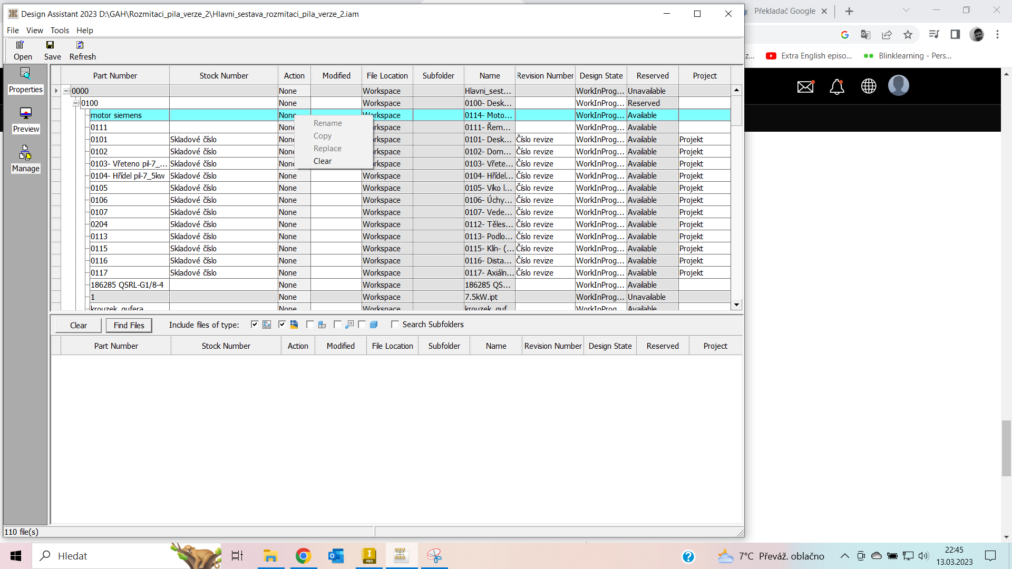Click the bookmark star icon in Chrome
Image resolution: width=1012 pixels, height=569 pixels.
pos(908,34)
